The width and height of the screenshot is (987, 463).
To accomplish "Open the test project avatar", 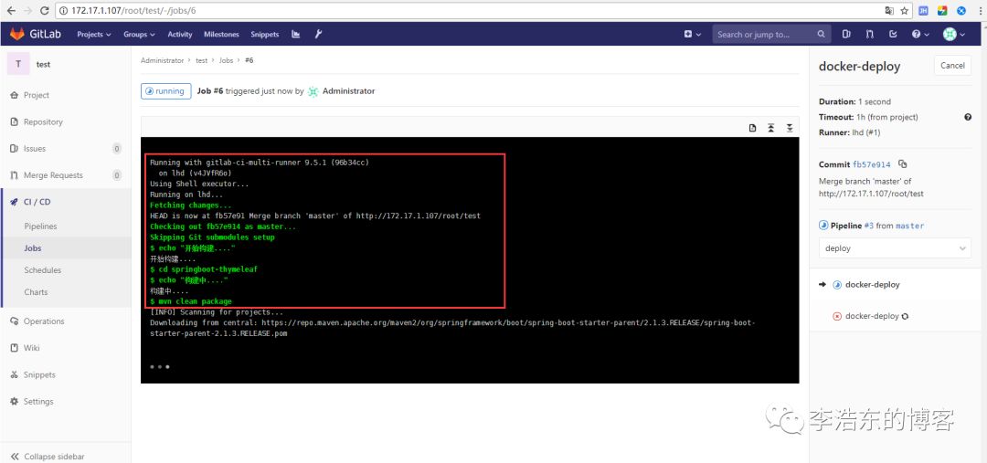I will [18, 64].
